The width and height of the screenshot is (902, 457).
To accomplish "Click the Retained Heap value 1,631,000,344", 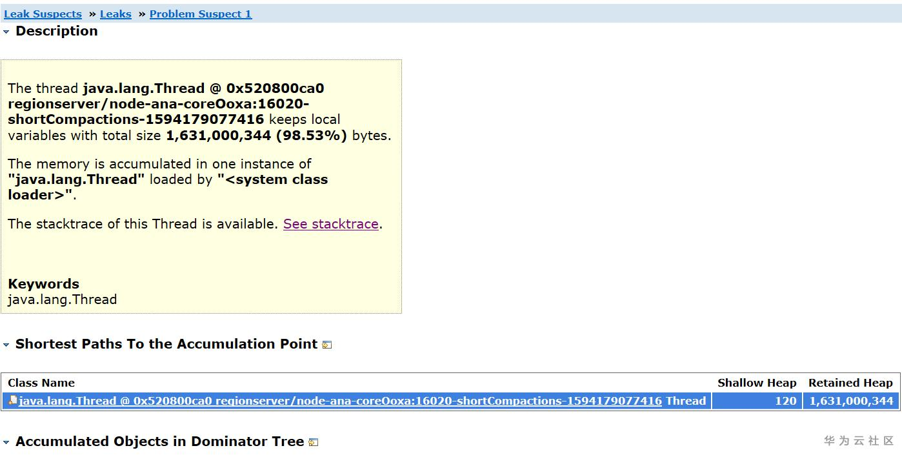I will pos(851,401).
